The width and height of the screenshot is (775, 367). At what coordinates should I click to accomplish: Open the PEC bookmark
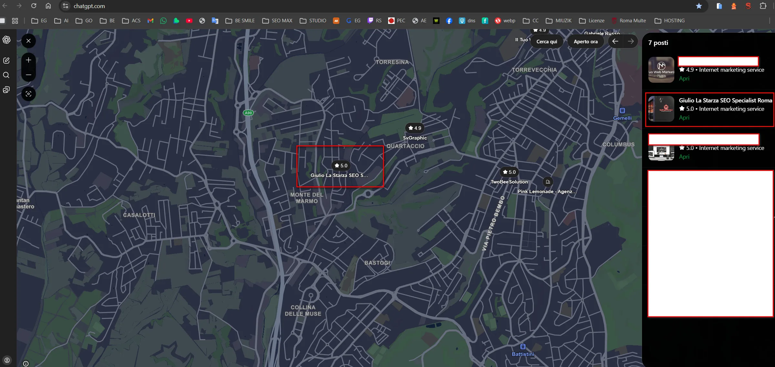397,21
